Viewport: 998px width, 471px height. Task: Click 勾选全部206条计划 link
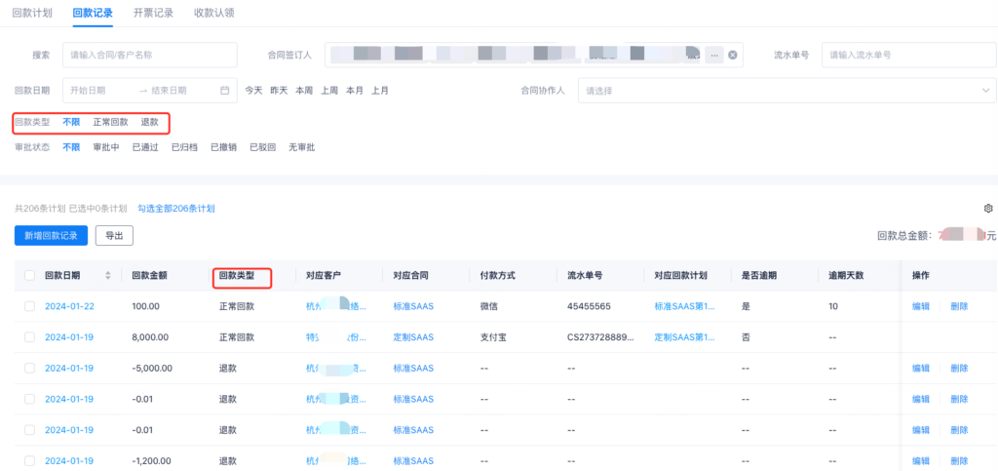176,209
